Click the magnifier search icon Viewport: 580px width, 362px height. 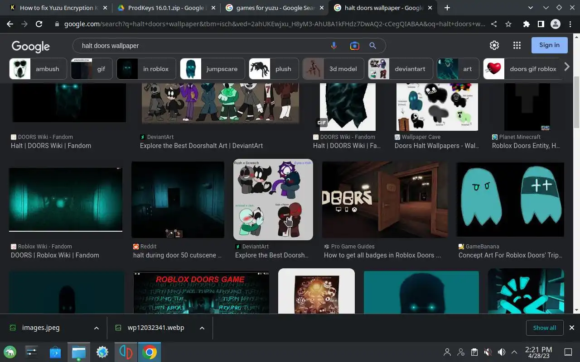pos(372,46)
